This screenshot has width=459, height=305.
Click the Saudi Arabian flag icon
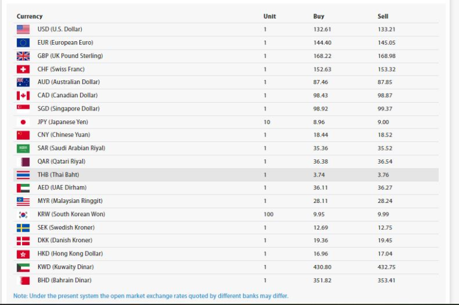click(23, 148)
